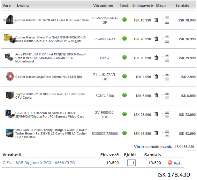
Task: Click the Eyða text link
Action: click(178, 163)
